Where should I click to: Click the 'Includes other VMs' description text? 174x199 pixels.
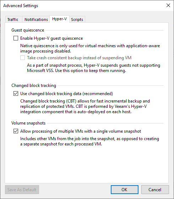tap(89, 142)
